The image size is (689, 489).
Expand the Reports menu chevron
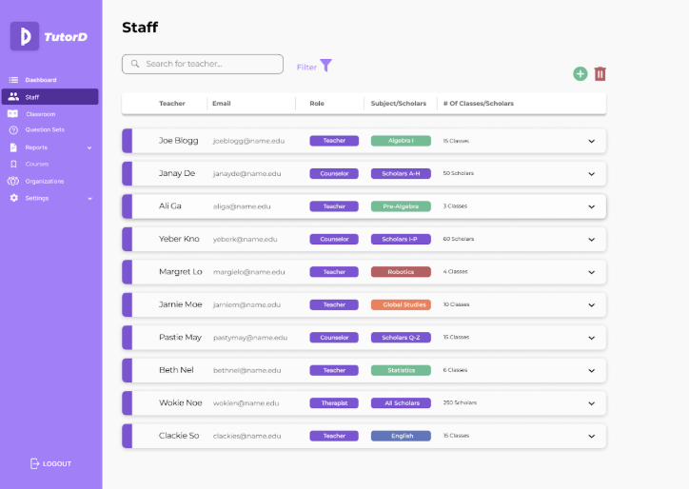coord(89,147)
